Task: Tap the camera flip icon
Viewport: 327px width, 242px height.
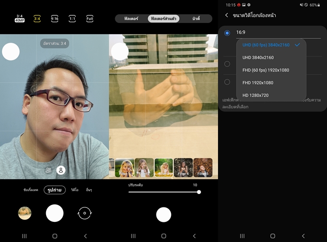Action: pos(85,213)
